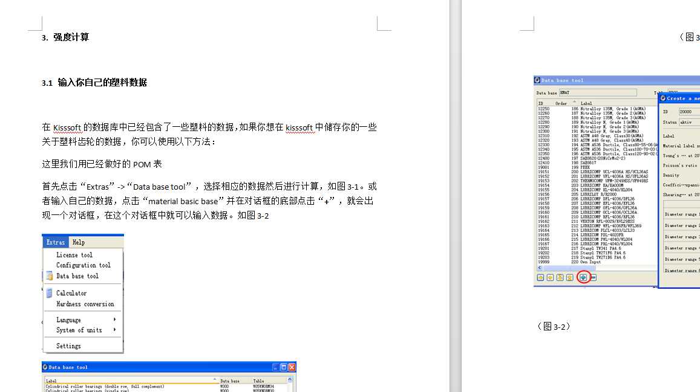700x392 pixels.
Task: Open the Extras menu
Action: tap(56, 242)
